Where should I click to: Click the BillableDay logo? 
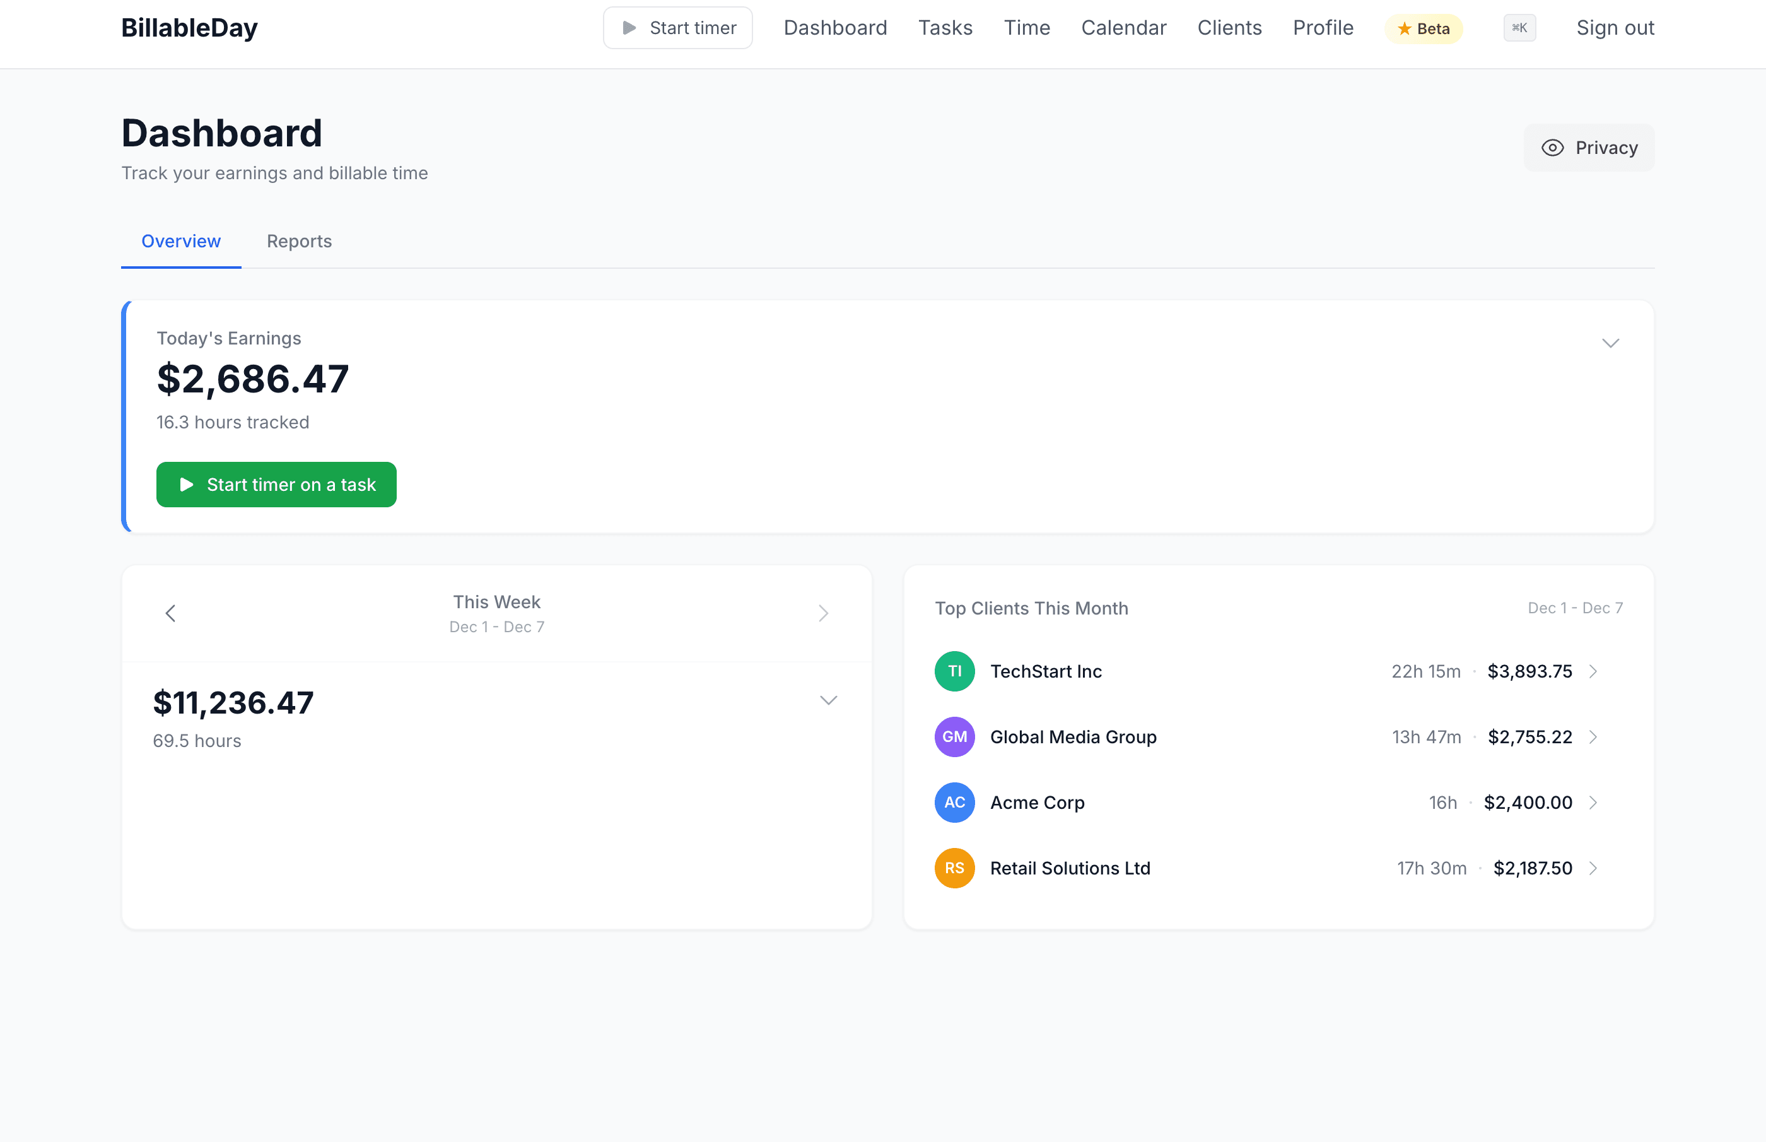[190, 27]
